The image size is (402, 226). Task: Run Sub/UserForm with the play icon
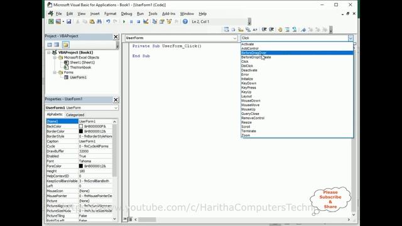tap(124, 21)
